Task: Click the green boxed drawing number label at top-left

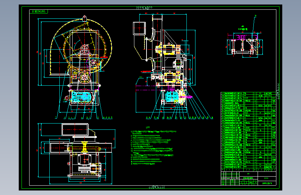Action: tap(39, 11)
